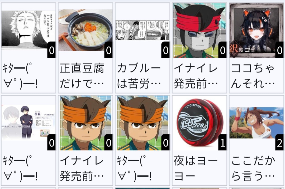Open the カブルーは苦労… thread title

point(139,76)
